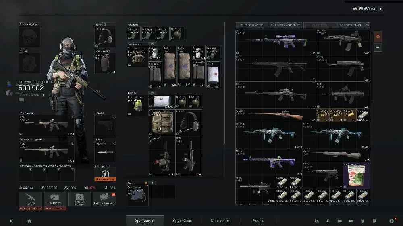This screenshot has width=403, height=226.
Task: Select the white first aid kit in rig
Action: (213, 75)
